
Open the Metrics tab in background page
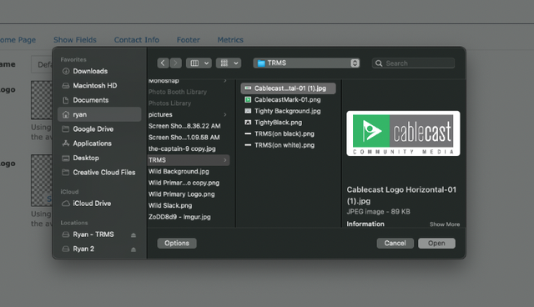click(x=230, y=40)
